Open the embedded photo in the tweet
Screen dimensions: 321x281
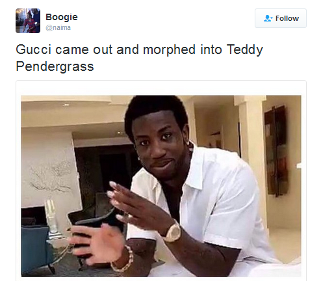click(x=161, y=186)
